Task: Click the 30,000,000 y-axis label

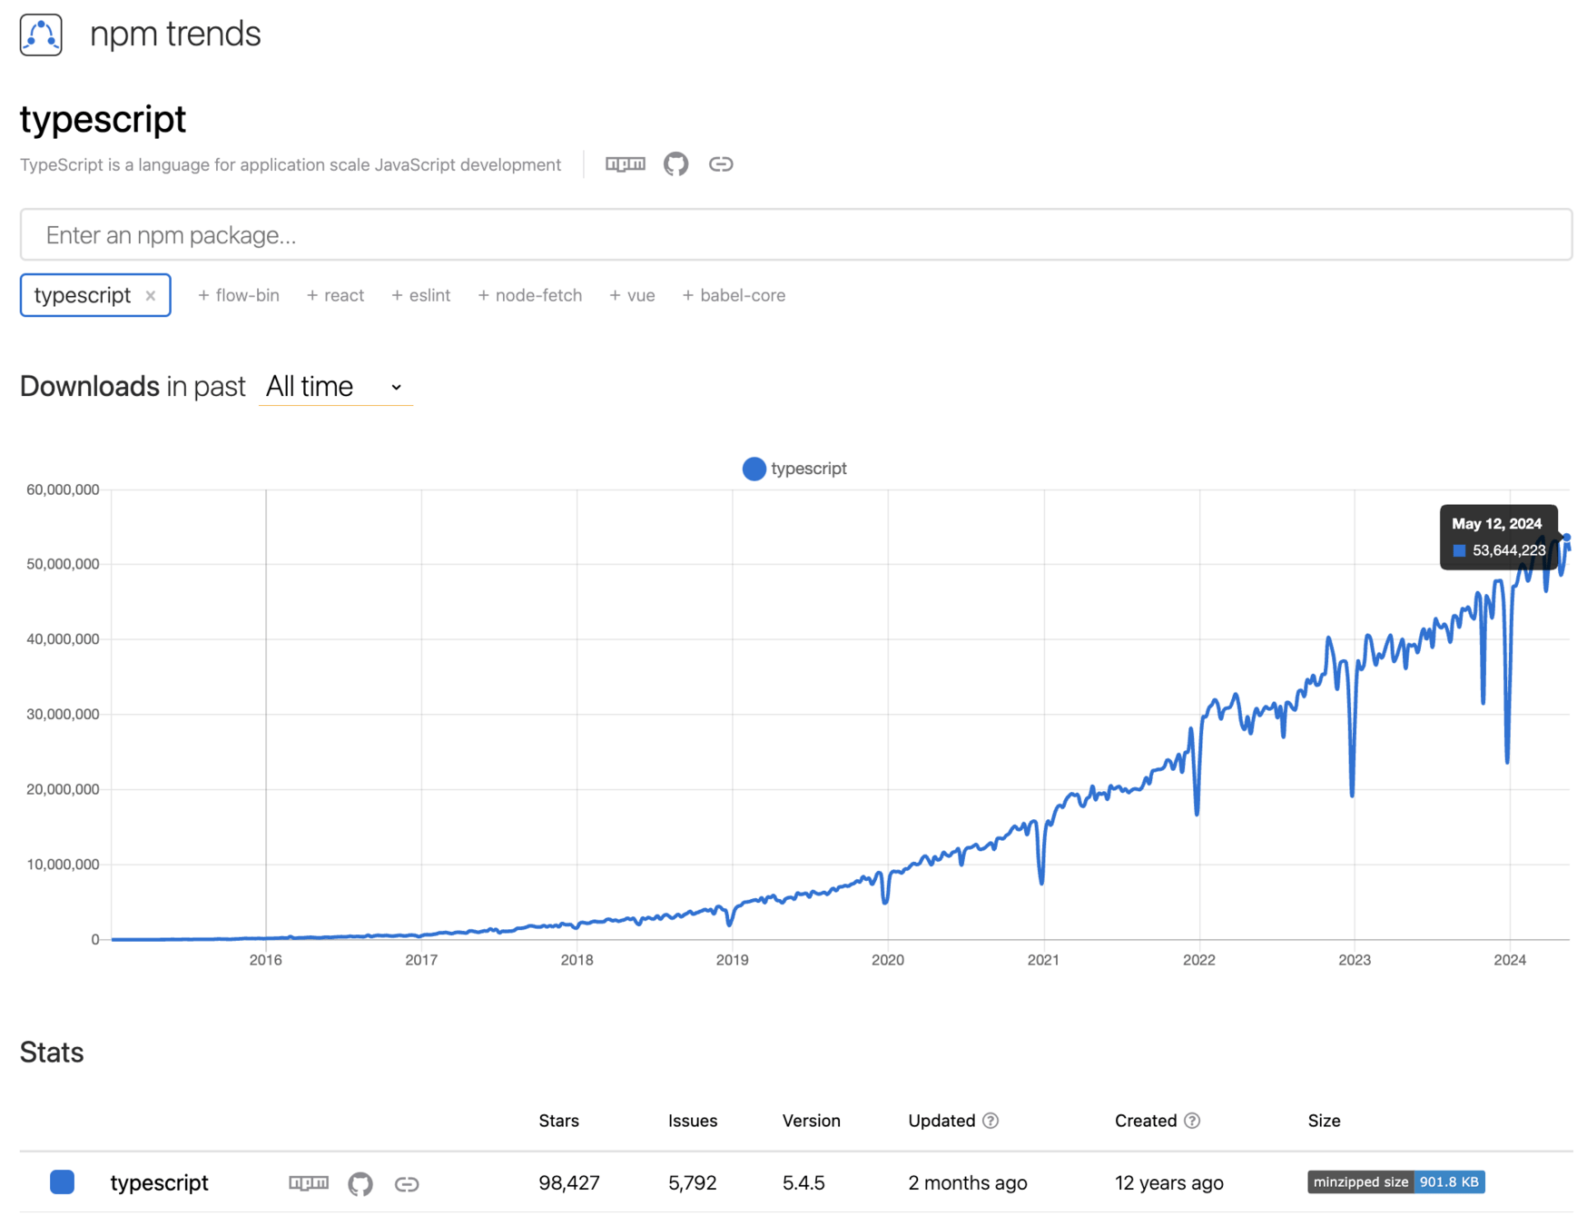Action: pos(63,714)
